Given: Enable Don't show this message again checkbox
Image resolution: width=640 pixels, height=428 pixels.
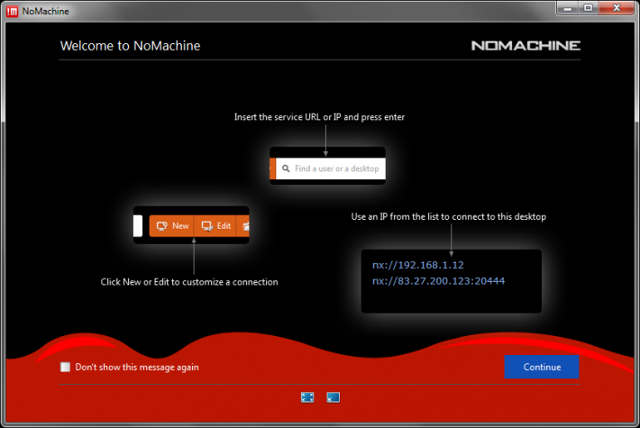Looking at the screenshot, I should point(65,367).
